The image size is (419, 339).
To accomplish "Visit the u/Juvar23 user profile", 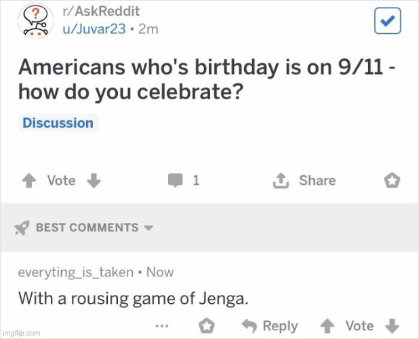I will point(94,29).
